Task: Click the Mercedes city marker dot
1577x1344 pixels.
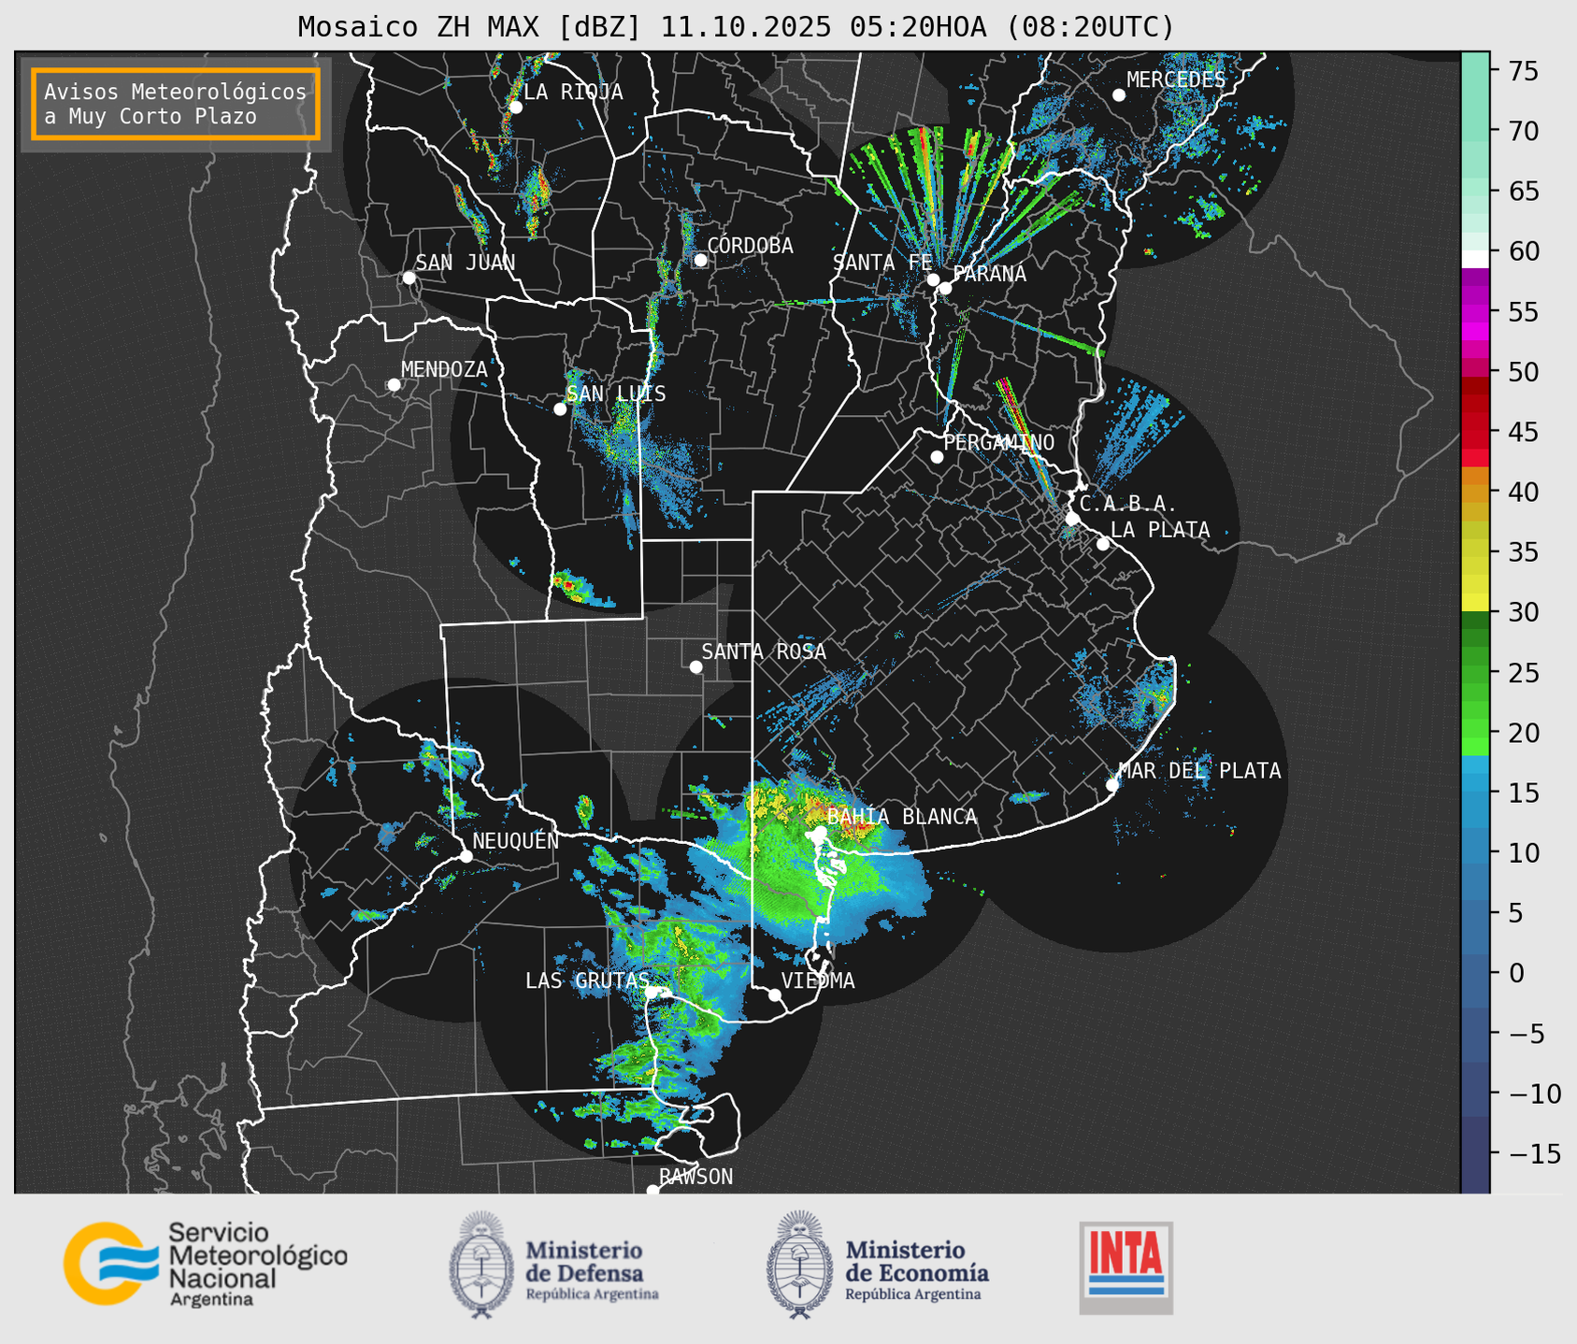Action: [x=1119, y=95]
